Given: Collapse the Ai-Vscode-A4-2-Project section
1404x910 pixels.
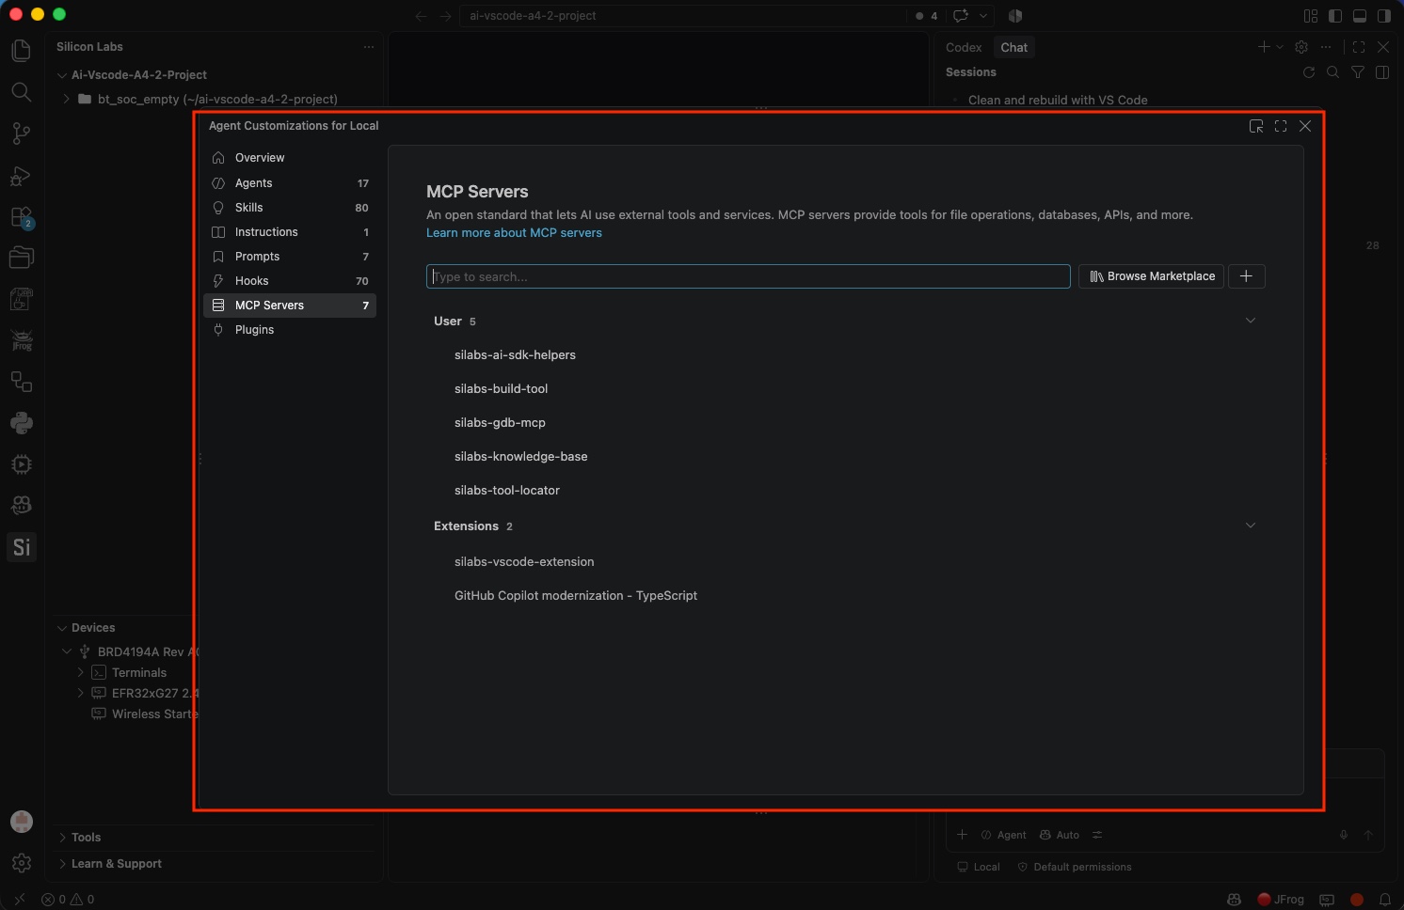Looking at the screenshot, I should click(x=62, y=75).
